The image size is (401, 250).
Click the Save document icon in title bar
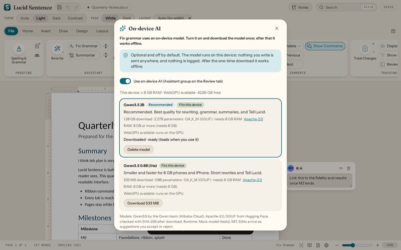click(60, 7)
